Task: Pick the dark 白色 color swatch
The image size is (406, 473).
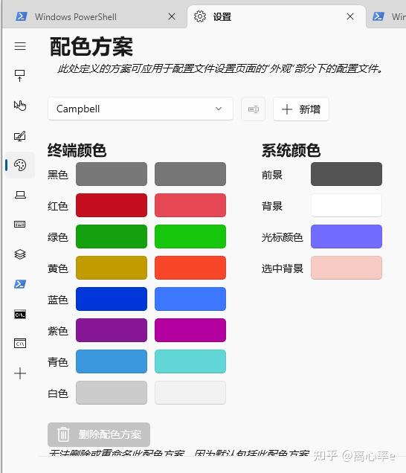Action: 112,393
